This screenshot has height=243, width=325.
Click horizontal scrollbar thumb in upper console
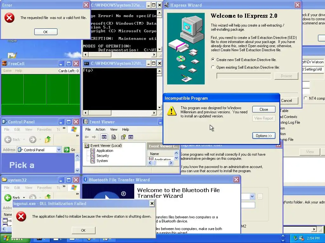[x=99, y=55]
